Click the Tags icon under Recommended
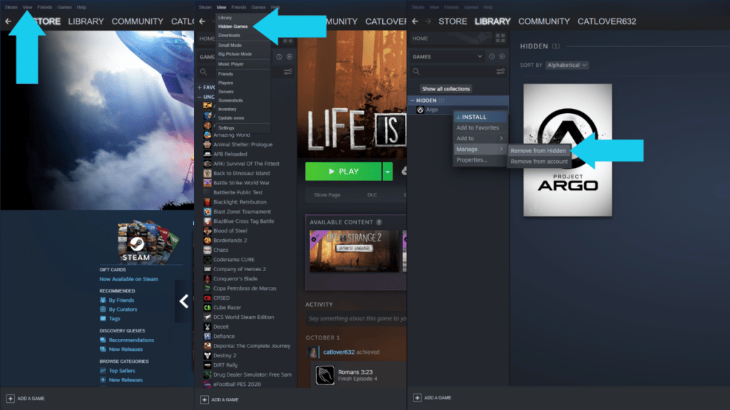Viewport: 730px width, 410px height. tap(103, 319)
